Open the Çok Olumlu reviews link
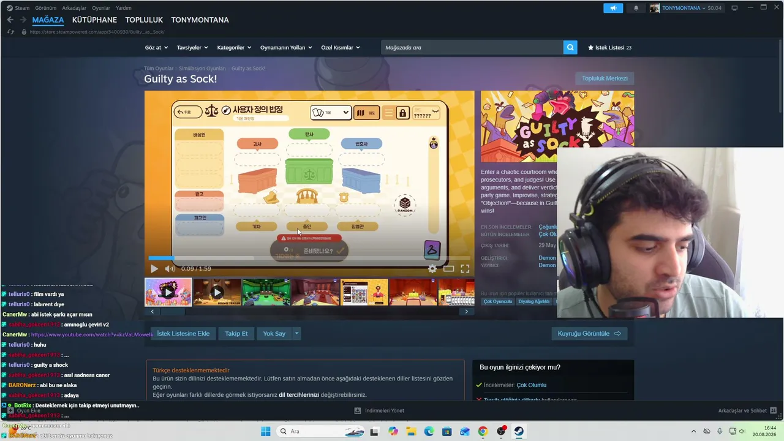The width and height of the screenshot is (784, 441). click(x=532, y=385)
